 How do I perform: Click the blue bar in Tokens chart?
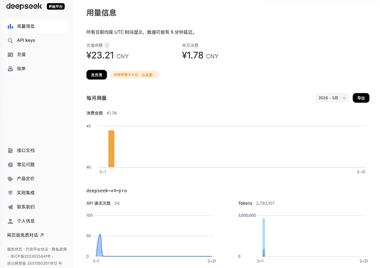[x=264, y=237]
